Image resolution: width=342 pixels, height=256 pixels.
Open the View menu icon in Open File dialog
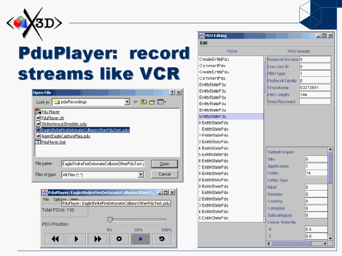click(x=162, y=102)
